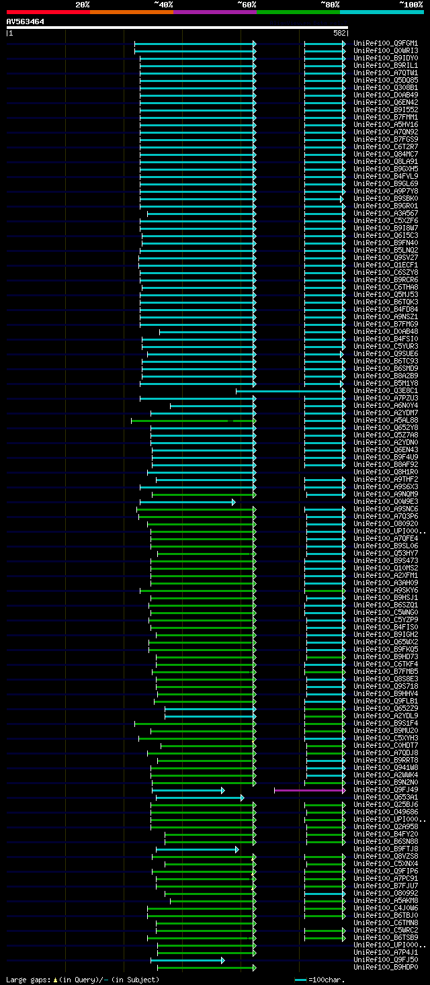Select hit name UniRef100_A9SKY6

[386, 591]
